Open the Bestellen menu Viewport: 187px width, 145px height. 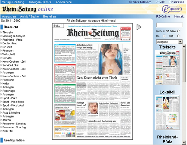[49, 16]
